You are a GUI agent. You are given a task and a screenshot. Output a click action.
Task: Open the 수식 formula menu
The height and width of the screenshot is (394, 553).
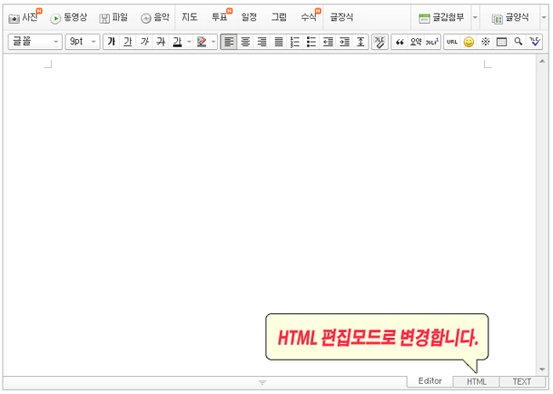311,16
